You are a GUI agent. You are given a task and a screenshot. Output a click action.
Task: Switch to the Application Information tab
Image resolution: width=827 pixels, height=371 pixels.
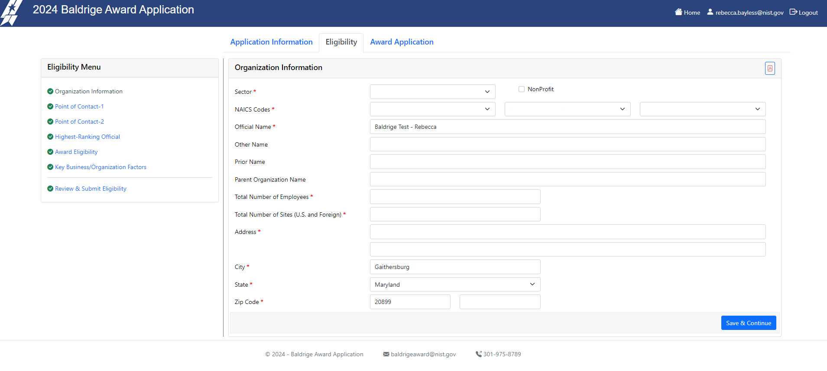(271, 42)
